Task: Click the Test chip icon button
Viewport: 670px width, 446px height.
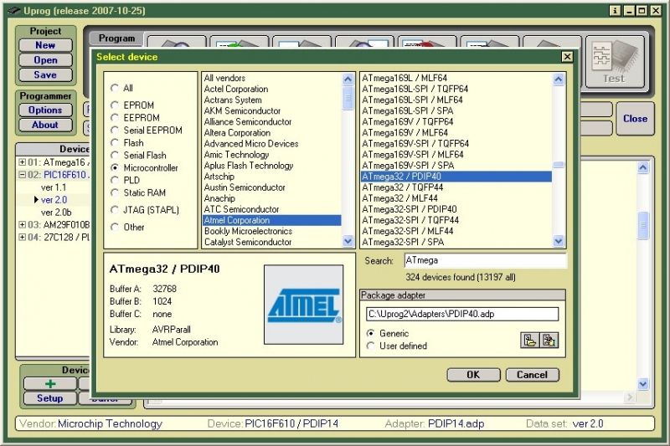Action: [x=615, y=62]
